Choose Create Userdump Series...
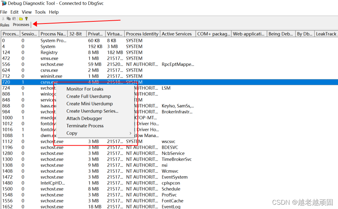This screenshot has height=209, width=338. (x=92, y=111)
